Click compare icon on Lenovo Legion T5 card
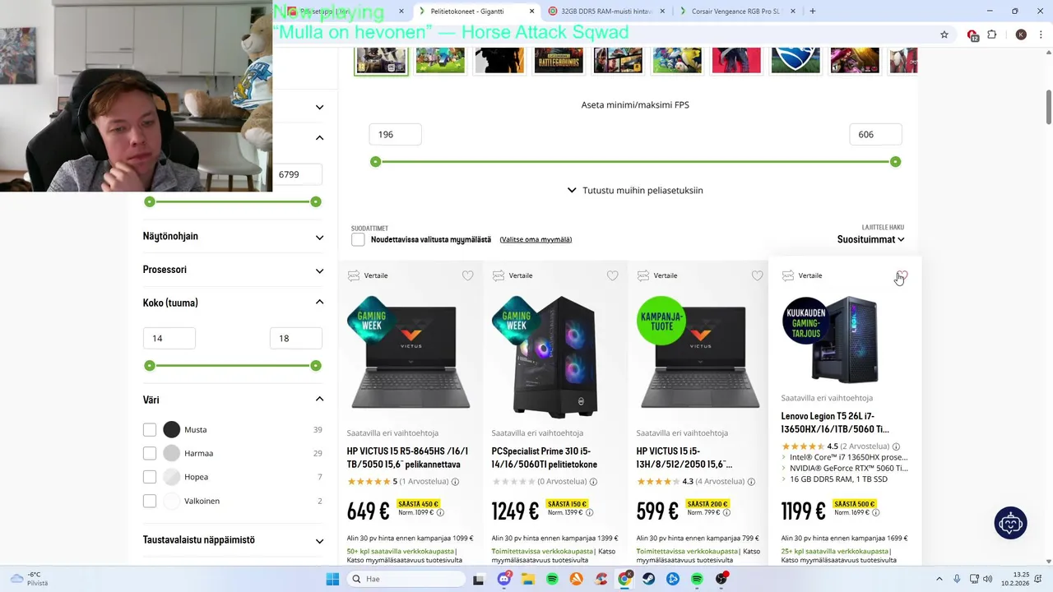 pos(788,275)
